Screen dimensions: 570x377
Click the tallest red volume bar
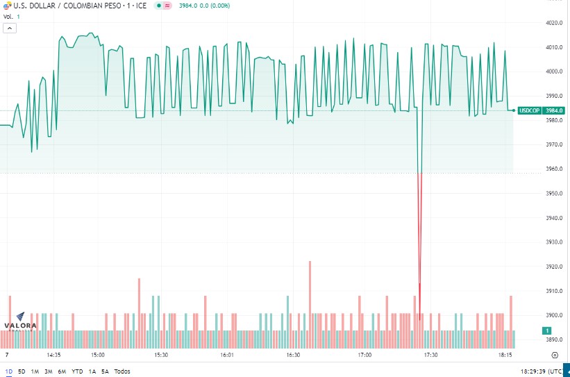click(x=310, y=305)
